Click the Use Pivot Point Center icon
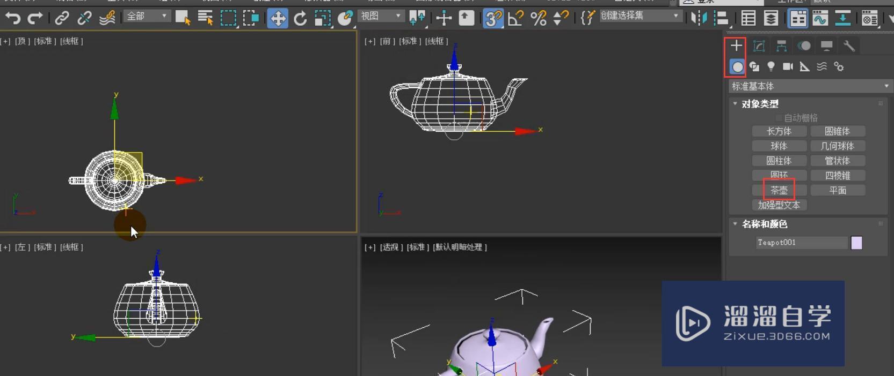The width and height of the screenshot is (894, 376). [417, 18]
